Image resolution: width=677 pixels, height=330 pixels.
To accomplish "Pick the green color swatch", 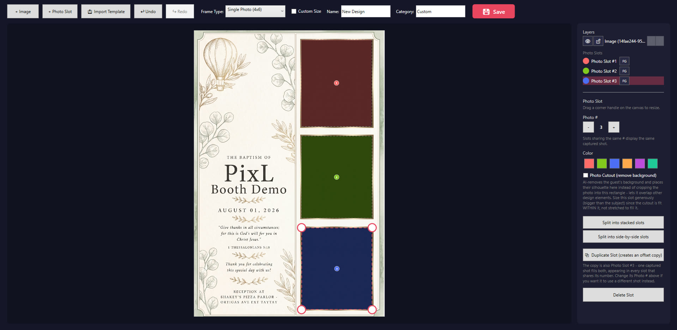I will 602,163.
